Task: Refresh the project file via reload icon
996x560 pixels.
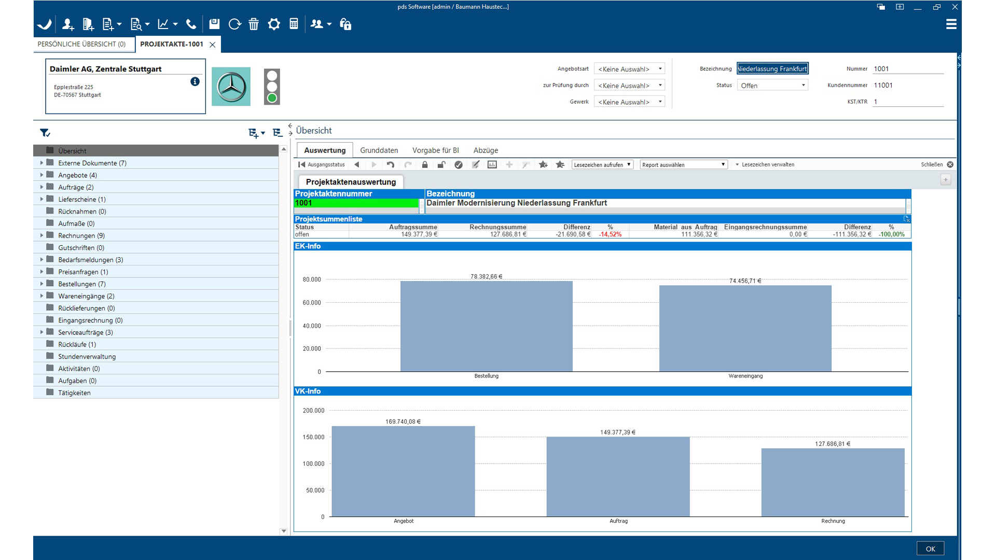Action: click(x=234, y=24)
